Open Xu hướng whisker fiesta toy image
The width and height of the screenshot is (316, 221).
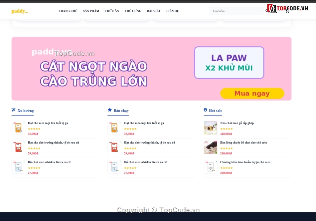(x=18, y=167)
